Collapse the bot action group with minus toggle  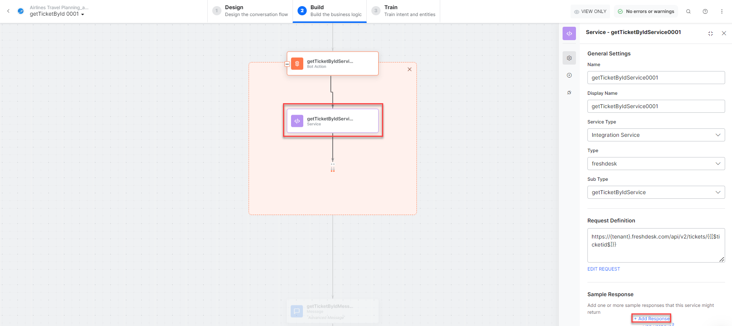pyautogui.click(x=287, y=64)
